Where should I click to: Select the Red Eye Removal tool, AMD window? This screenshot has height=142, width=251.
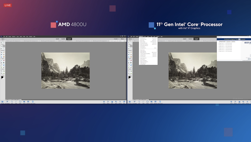[1, 52]
